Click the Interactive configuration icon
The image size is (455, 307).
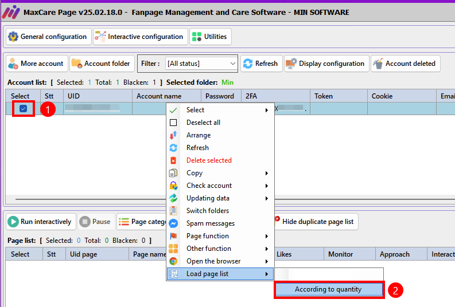tap(100, 37)
